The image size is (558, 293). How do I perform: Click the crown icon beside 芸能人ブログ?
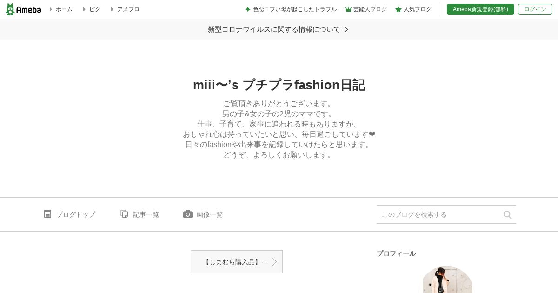348,9
